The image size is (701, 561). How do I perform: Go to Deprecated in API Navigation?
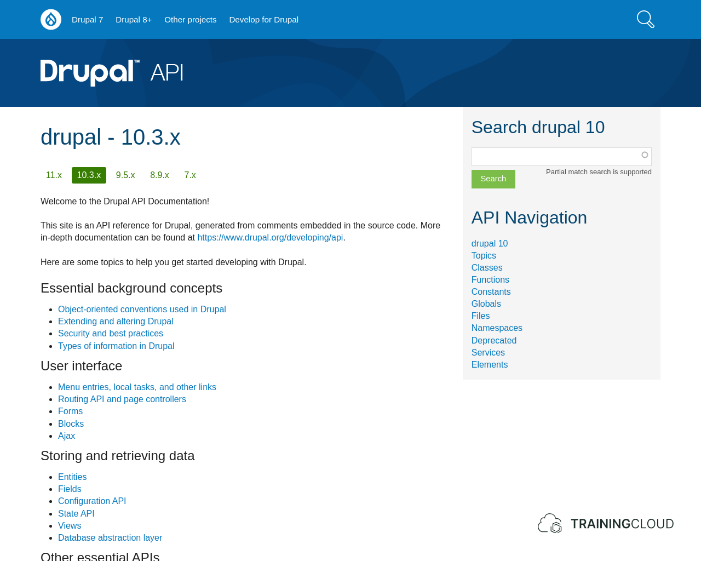click(x=494, y=341)
